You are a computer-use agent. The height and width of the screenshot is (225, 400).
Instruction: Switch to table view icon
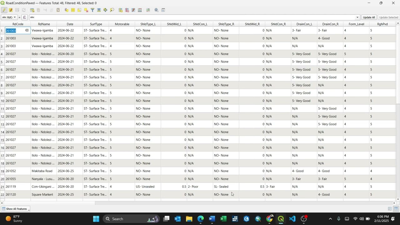pyautogui.click(x=396, y=209)
